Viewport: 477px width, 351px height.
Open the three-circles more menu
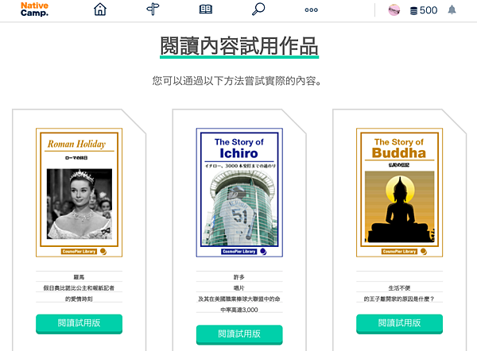click(311, 10)
